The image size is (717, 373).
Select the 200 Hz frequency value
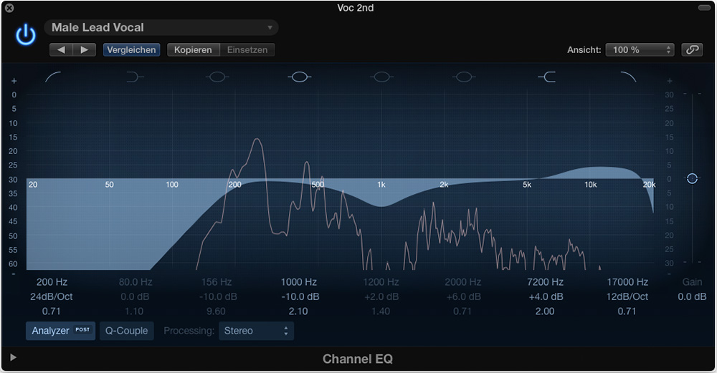52,282
